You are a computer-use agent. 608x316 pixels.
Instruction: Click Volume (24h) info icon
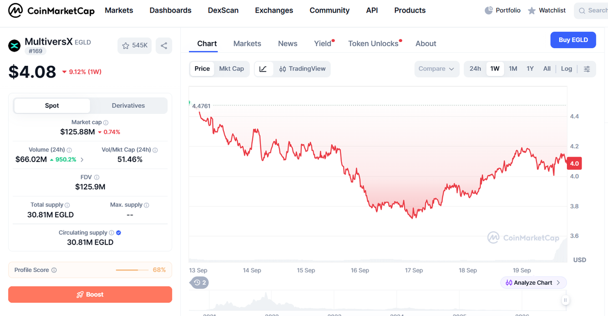pyautogui.click(x=69, y=150)
